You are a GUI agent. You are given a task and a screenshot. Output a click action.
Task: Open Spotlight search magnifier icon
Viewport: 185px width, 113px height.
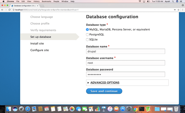pyautogui.click(x=173, y=1)
